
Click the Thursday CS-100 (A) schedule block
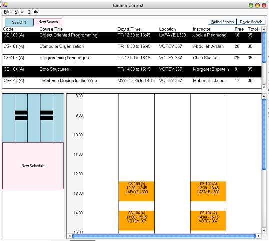pos(208,191)
